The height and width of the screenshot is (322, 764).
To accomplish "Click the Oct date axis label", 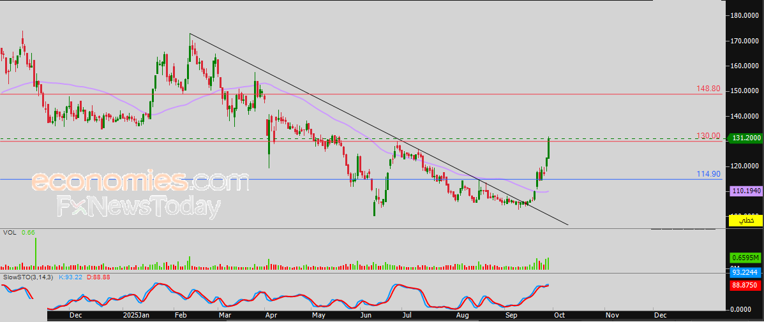I will (x=558, y=316).
